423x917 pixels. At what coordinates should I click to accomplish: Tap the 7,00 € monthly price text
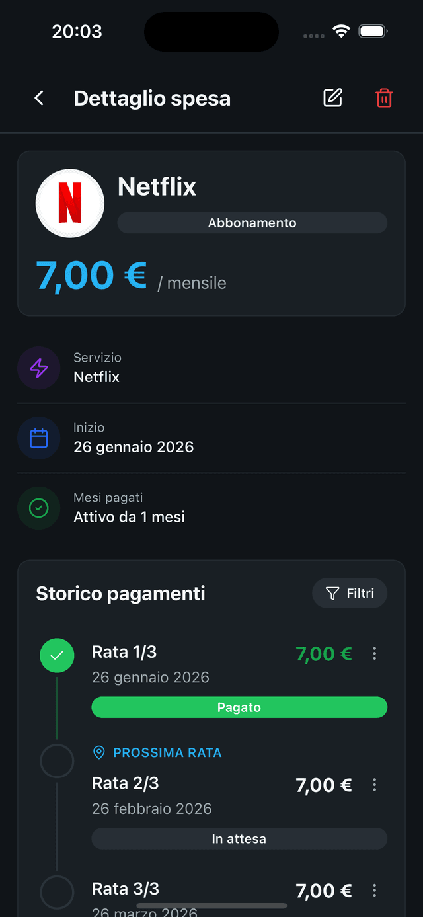[x=91, y=276]
